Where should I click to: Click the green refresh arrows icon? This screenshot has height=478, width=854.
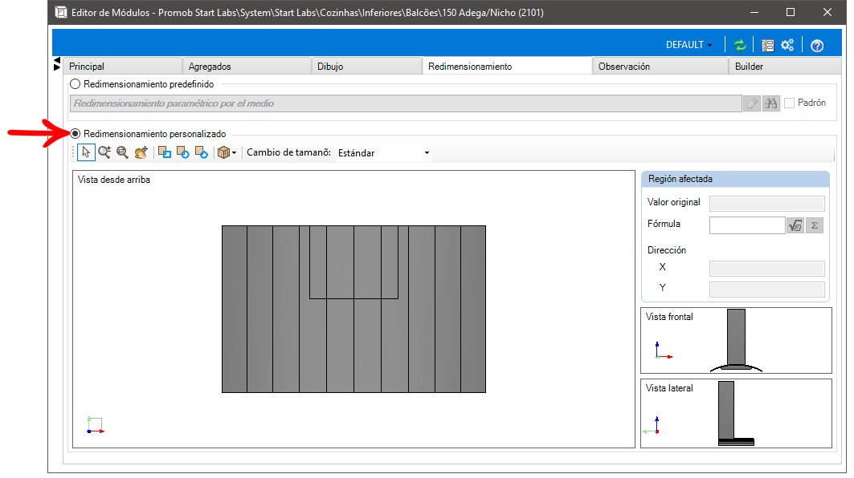point(740,45)
